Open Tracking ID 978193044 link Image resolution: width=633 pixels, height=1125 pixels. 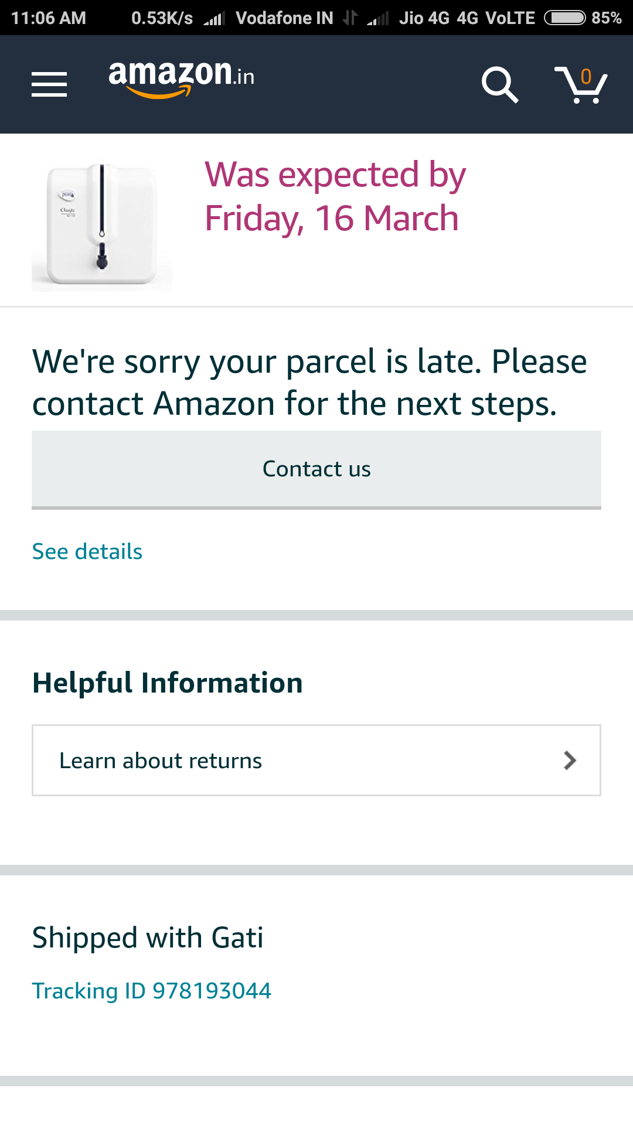click(x=152, y=991)
